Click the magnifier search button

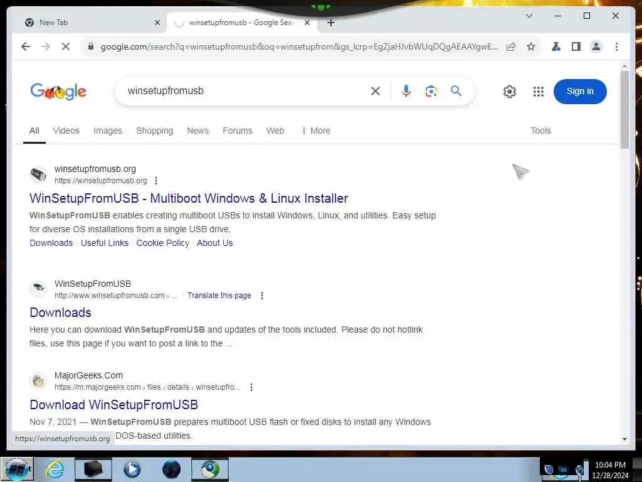(x=456, y=91)
